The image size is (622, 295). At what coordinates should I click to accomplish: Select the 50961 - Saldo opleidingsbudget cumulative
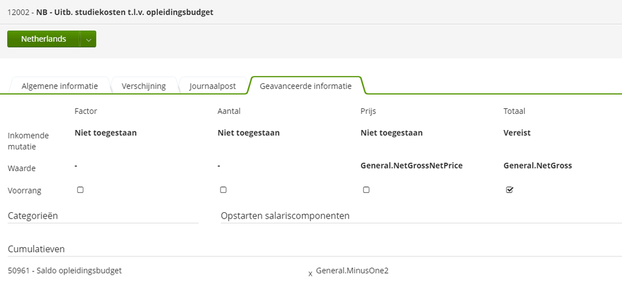pyautogui.click(x=65, y=271)
